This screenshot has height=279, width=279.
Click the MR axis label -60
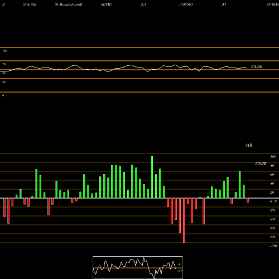click(272, 228)
